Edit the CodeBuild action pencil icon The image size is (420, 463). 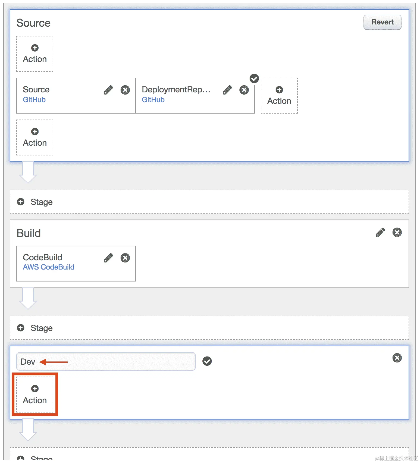coord(108,258)
